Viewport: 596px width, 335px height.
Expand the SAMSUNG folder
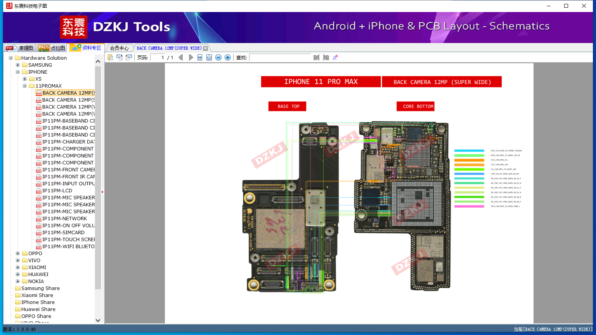(x=18, y=65)
